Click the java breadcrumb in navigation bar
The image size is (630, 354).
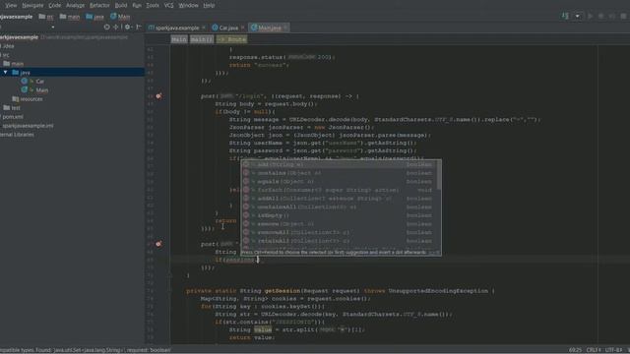(x=95, y=17)
